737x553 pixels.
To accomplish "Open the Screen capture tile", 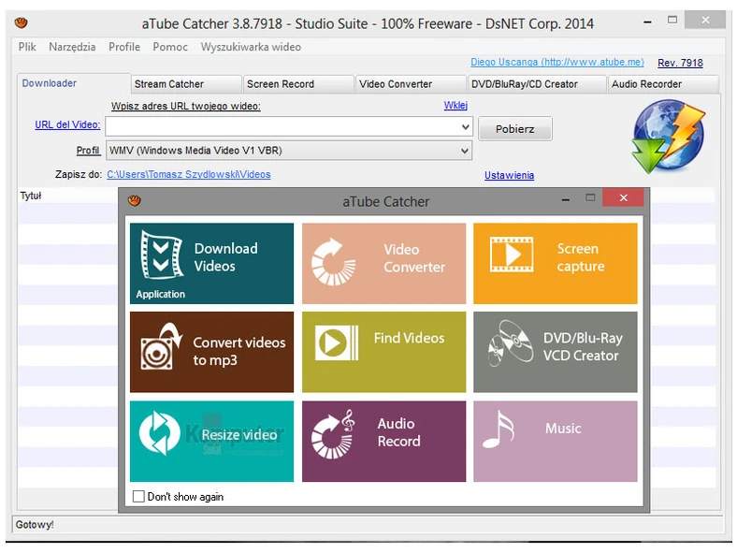I will (555, 263).
